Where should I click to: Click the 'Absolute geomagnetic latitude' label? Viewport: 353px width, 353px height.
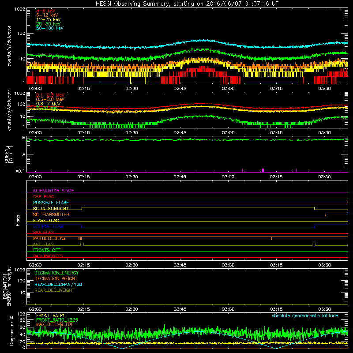point(305,315)
